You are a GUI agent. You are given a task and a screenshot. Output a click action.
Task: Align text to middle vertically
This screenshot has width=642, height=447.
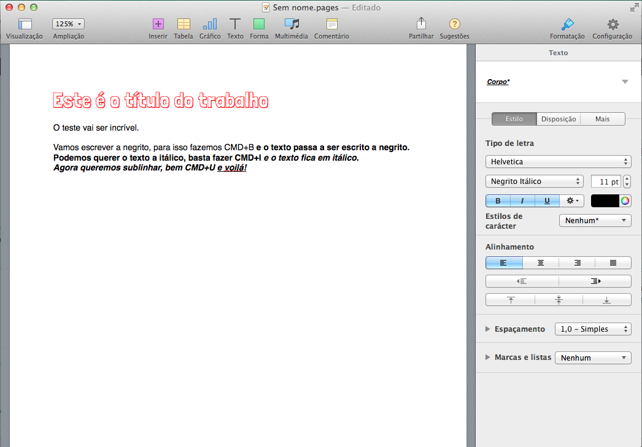[559, 300]
